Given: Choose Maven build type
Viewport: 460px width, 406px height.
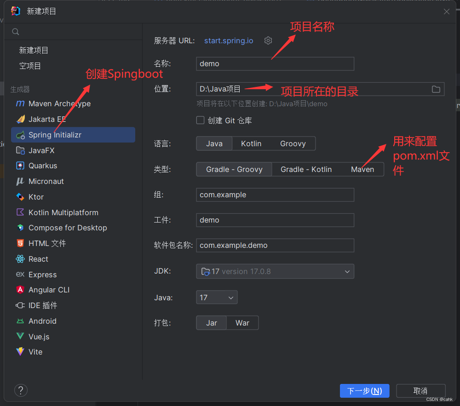Looking at the screenshot, I should tap(362, 170).
